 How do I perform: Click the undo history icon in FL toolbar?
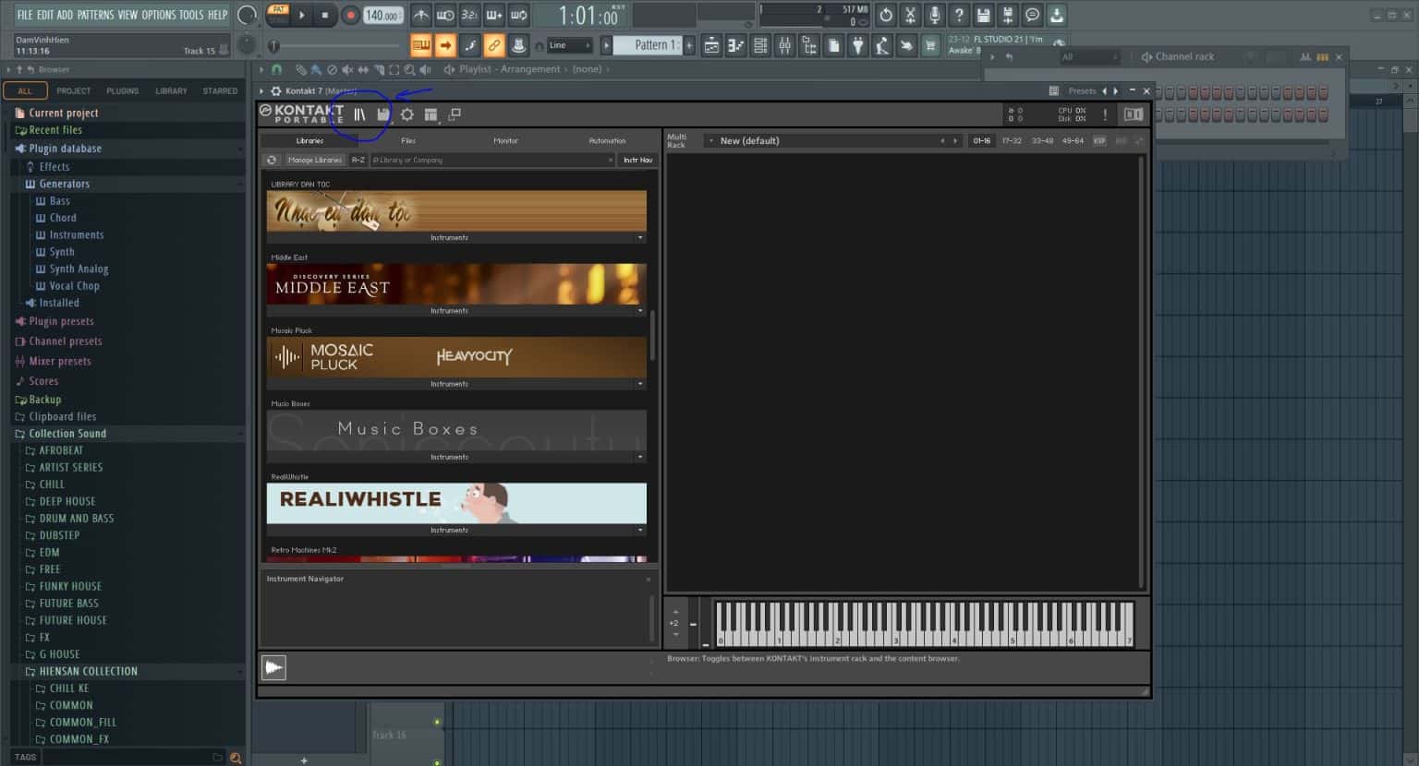pos(886,15)
